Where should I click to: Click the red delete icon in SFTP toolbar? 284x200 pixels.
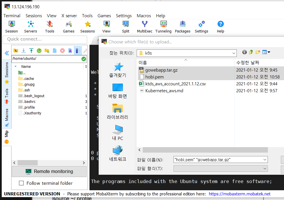coord(62,51)
